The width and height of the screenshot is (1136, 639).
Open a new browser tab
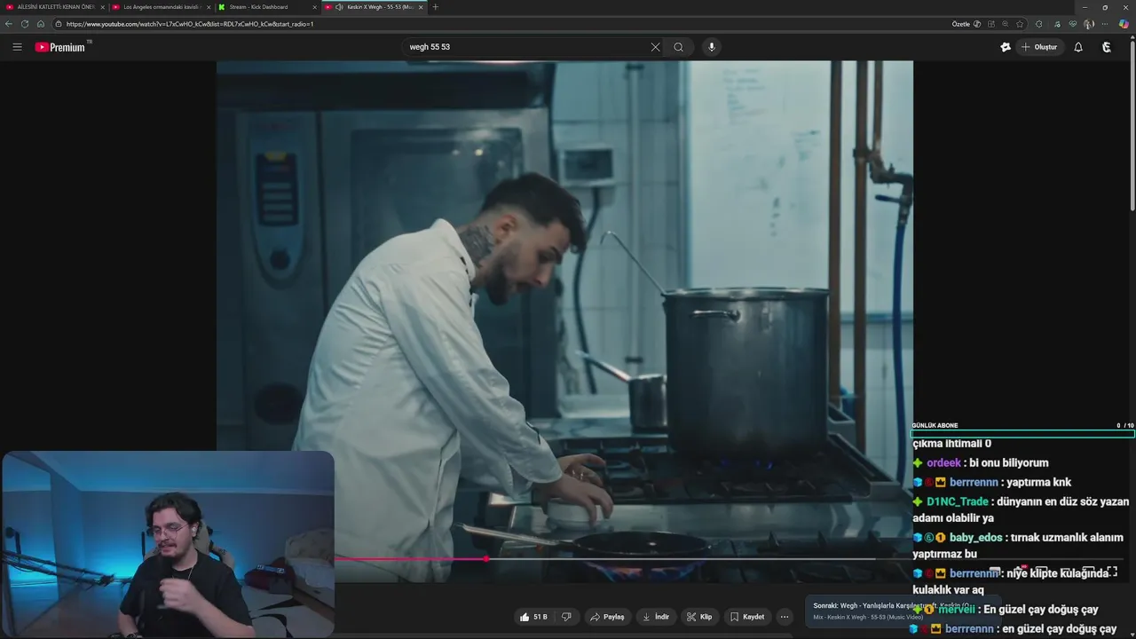[x=435, y=7]
